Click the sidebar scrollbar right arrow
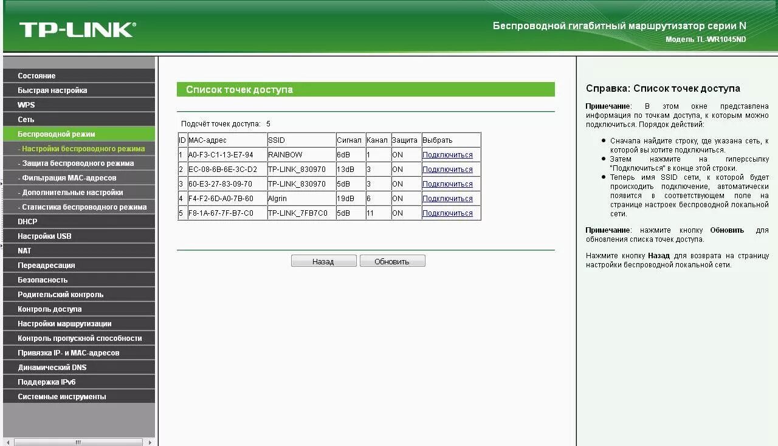The height and width of the screenshot is (446, 778). tap(151, 442)
